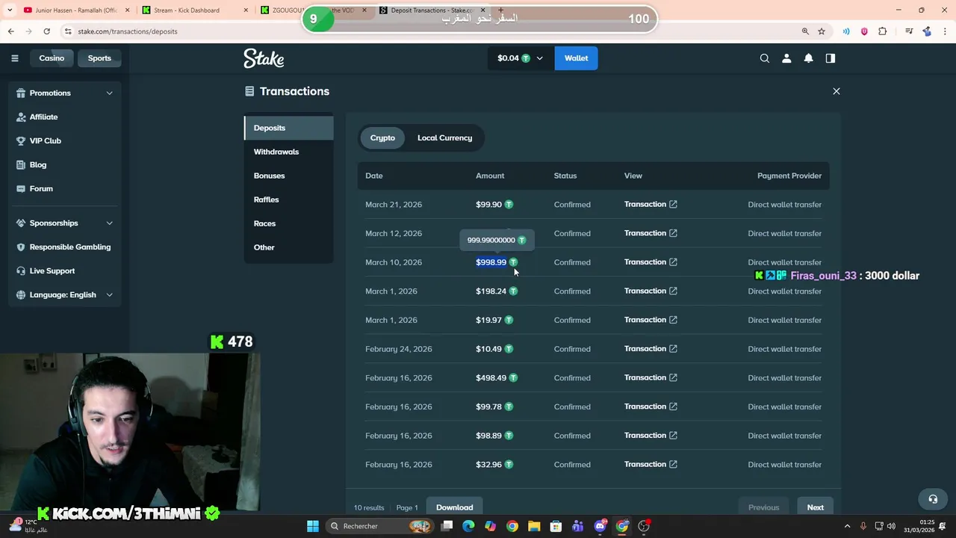Open Transaction link for March 1 $198.24 row
Image resolution: width=956 pixels, height=538 pixels.
tap(651, 291)
